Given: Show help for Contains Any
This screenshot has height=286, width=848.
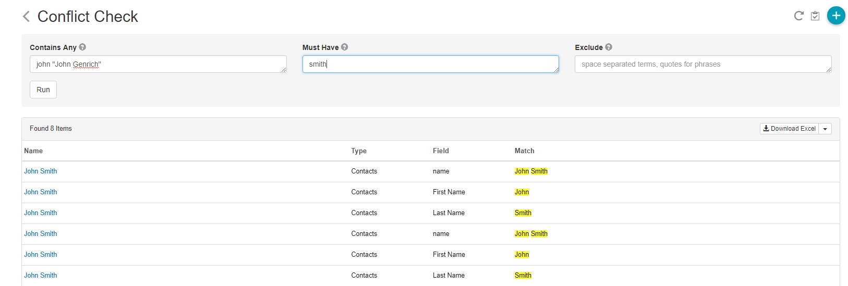Looking at the screenshot, I should (82, 47).
